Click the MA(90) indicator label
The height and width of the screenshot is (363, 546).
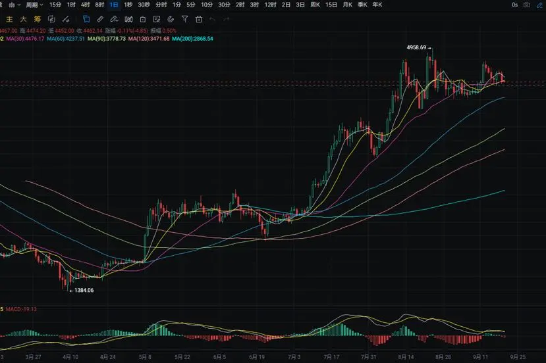107,39
